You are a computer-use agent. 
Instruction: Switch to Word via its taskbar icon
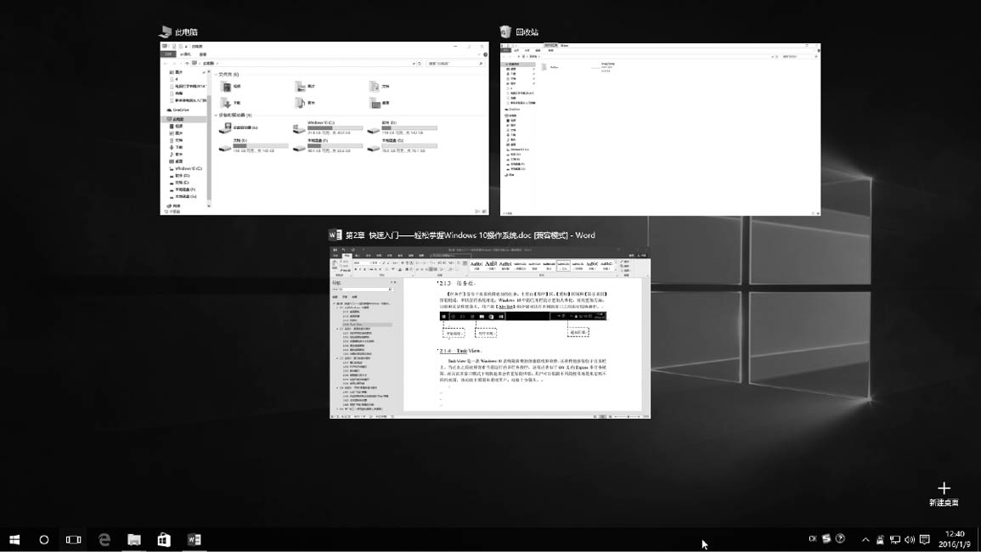tap(194, 539)
